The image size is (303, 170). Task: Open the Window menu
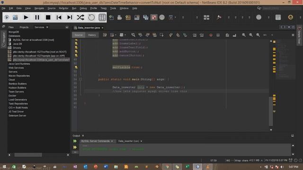point(124,8)
